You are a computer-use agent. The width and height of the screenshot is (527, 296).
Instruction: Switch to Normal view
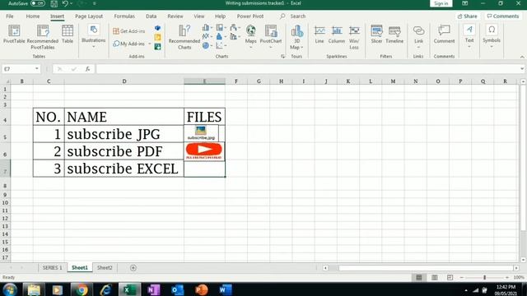coord(419,278)
